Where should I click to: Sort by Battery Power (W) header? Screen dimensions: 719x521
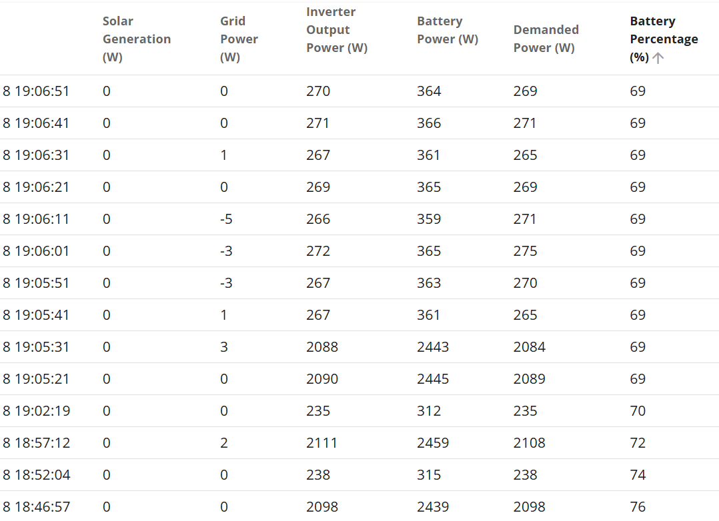click(x=448, y=30)
